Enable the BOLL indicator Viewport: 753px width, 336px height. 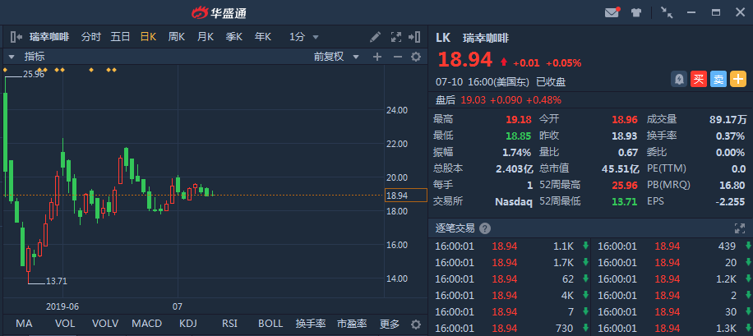270,324
